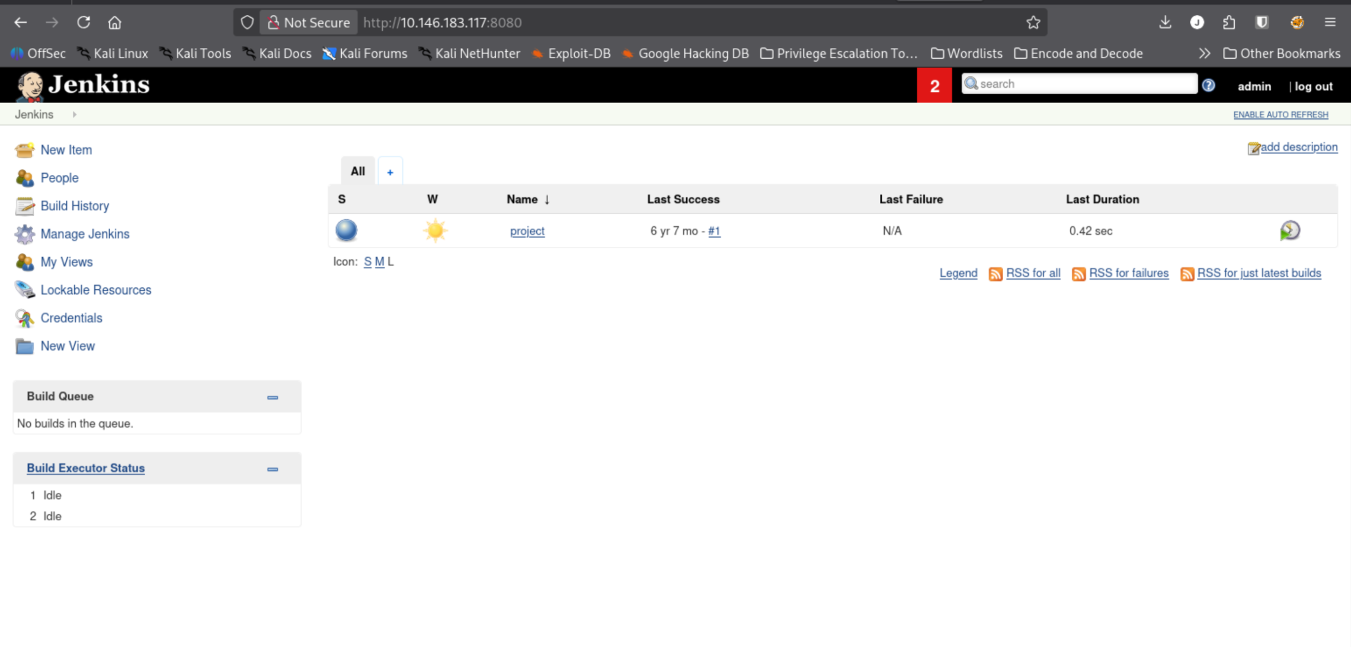Click the shield tracking protection icon
The height and width of the screenshot is (647, 1351).
coord(247,23)
